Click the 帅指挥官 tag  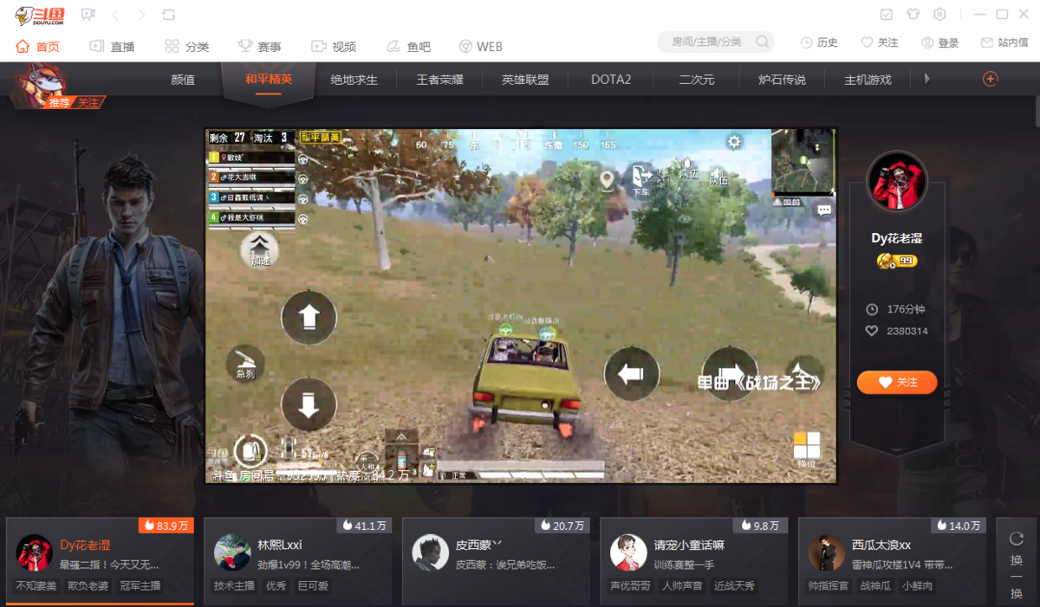[829, 585]
